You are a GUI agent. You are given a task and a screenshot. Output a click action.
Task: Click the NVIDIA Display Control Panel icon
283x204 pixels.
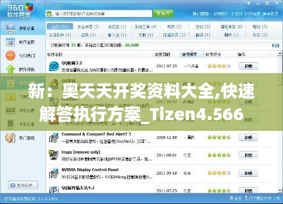(x=54, y=173)
